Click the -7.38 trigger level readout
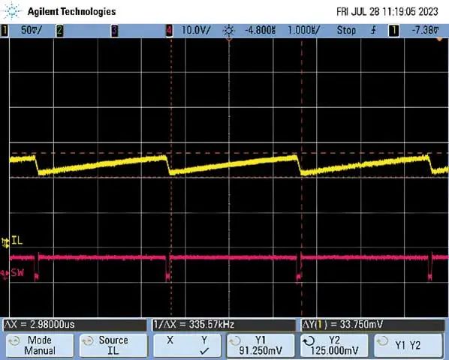Viewport: 449px width, 360px height. point(425,30)
